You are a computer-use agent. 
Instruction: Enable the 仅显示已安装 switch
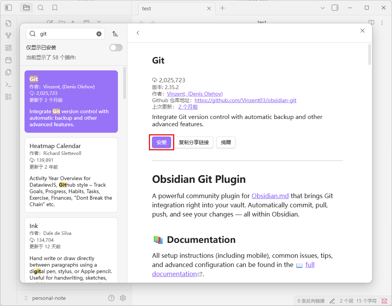click(x=116, y=47)
